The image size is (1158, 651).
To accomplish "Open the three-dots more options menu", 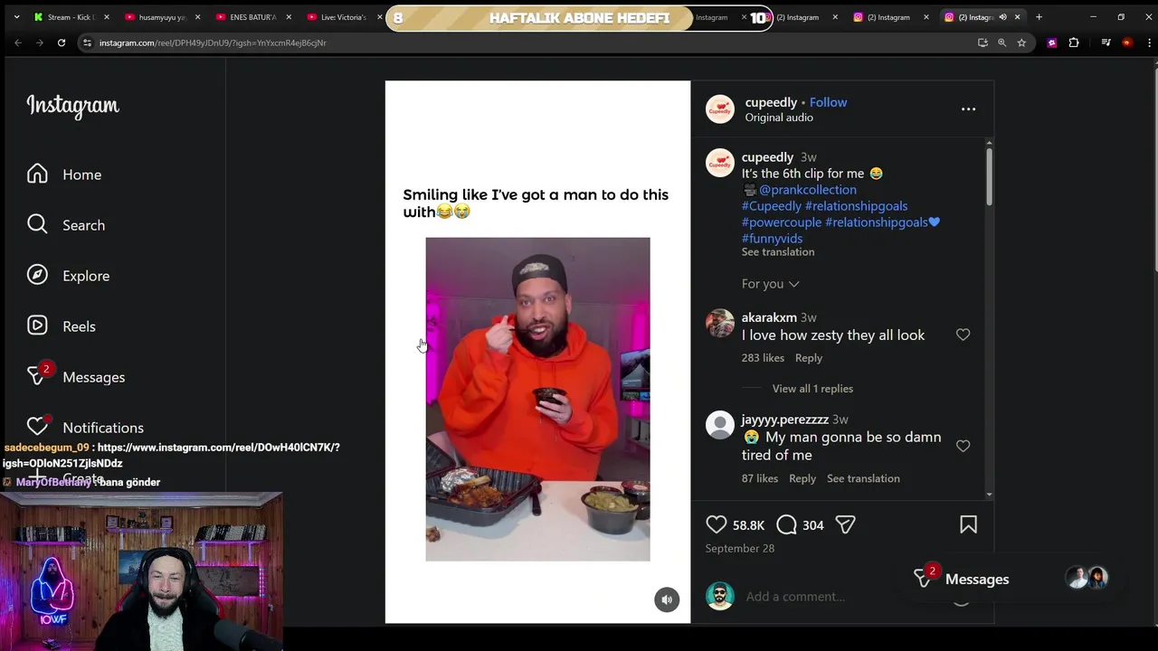I will pyautogui.click(x=968, y=109).
